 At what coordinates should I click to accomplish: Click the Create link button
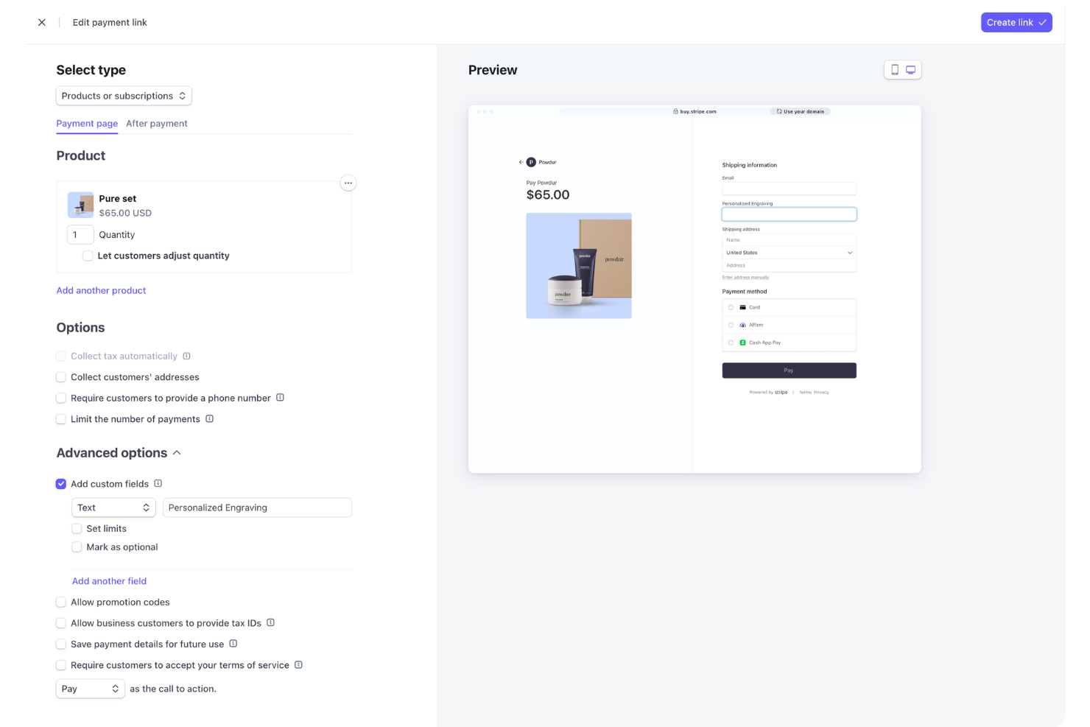click(x=1016, y=22)
